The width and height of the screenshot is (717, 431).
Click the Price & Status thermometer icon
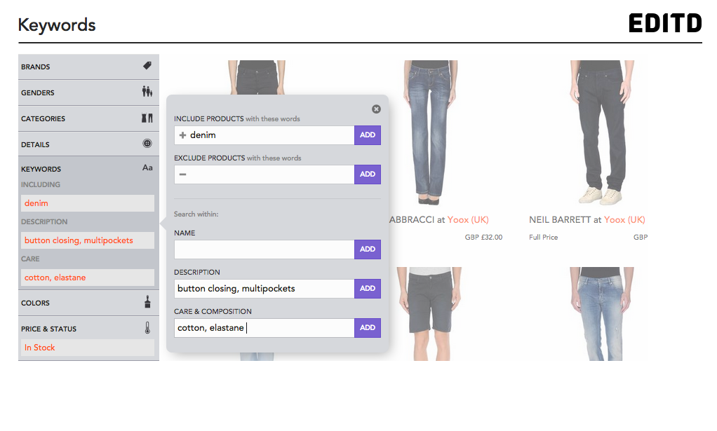click(147, 327)
